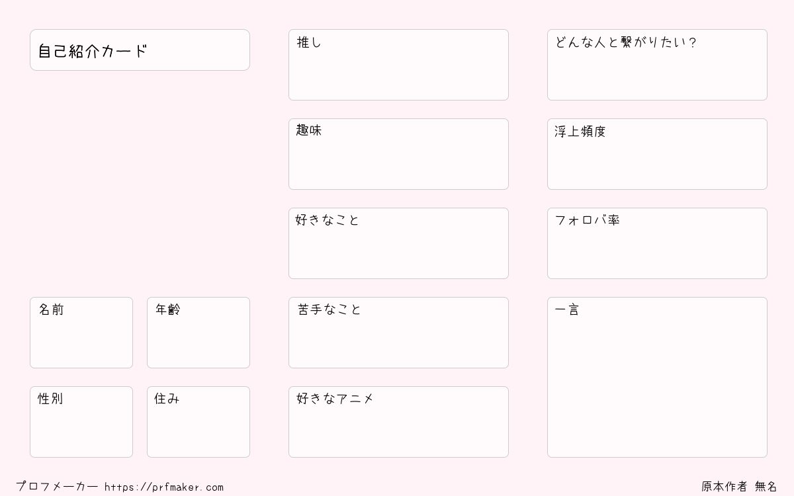Select the 好きなこと field box
Viewport: 794px width, 496px height.
pyautogui.click(x=398, y=243)
